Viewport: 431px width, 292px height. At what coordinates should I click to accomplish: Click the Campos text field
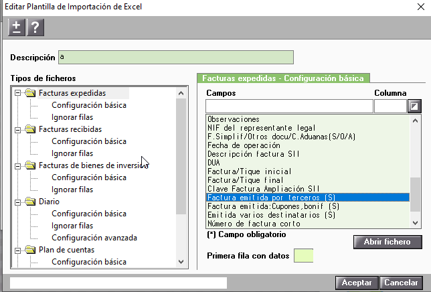[289, 106]
